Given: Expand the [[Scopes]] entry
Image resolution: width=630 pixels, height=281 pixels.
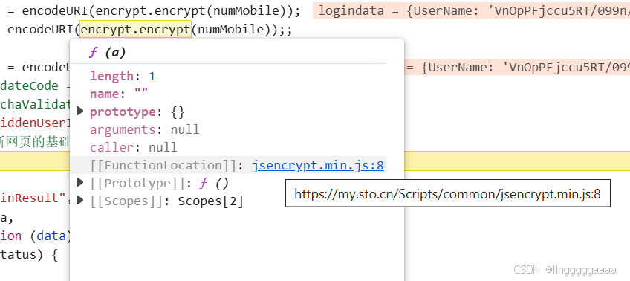Looking at the screenshot, I should (x=80, y=200).
